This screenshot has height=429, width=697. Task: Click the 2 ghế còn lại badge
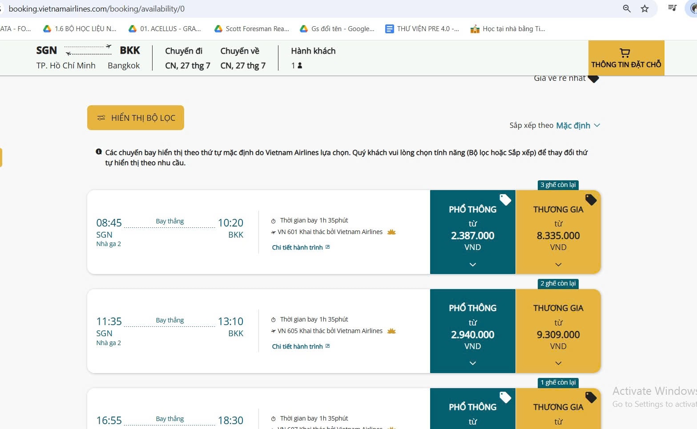click(x=558, y=283)
